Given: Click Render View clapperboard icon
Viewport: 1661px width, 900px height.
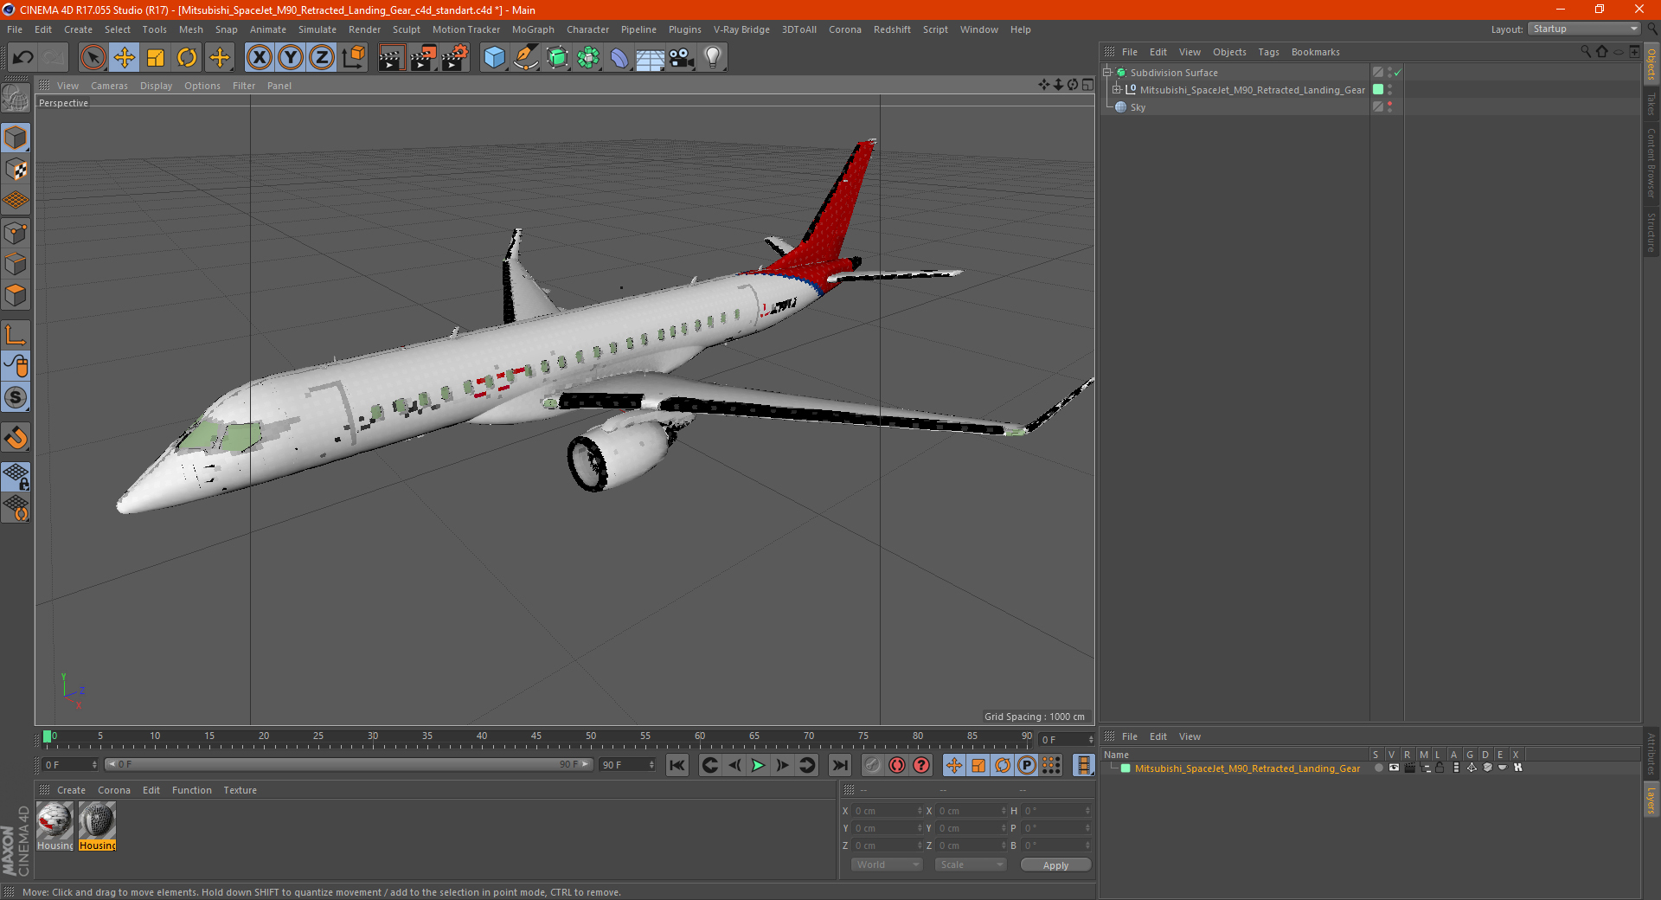Looking at the screenshot, I should [x=391, y=58].
